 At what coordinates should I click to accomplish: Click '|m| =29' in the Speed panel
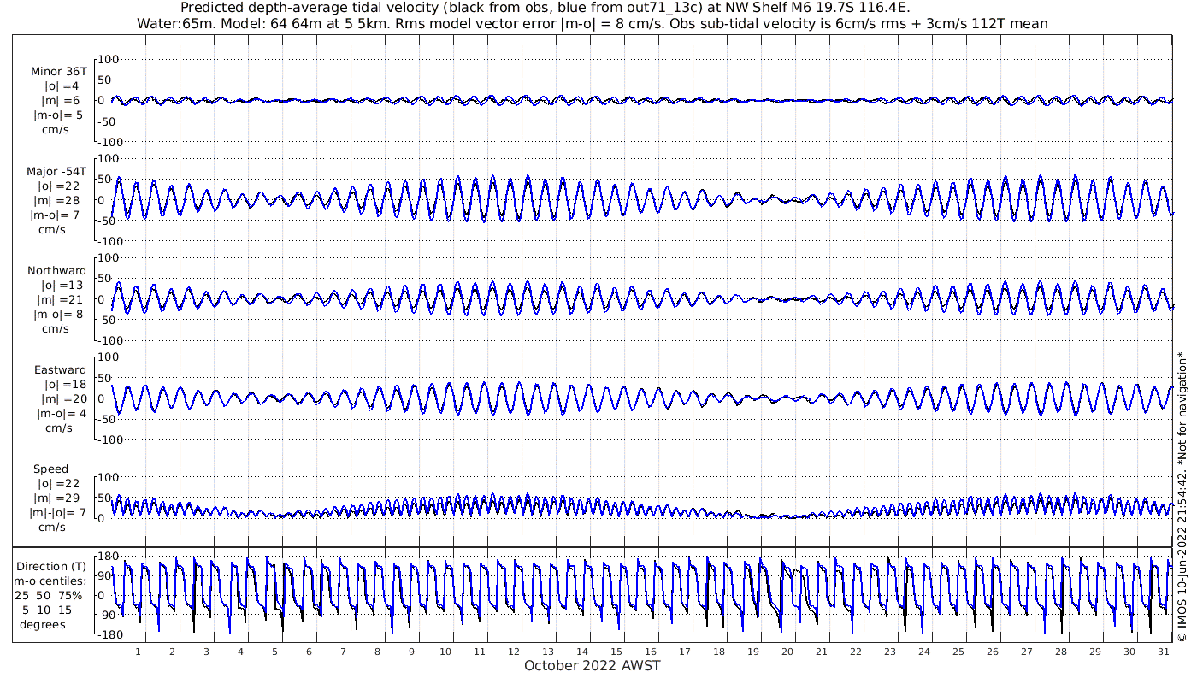click(58, 498)
